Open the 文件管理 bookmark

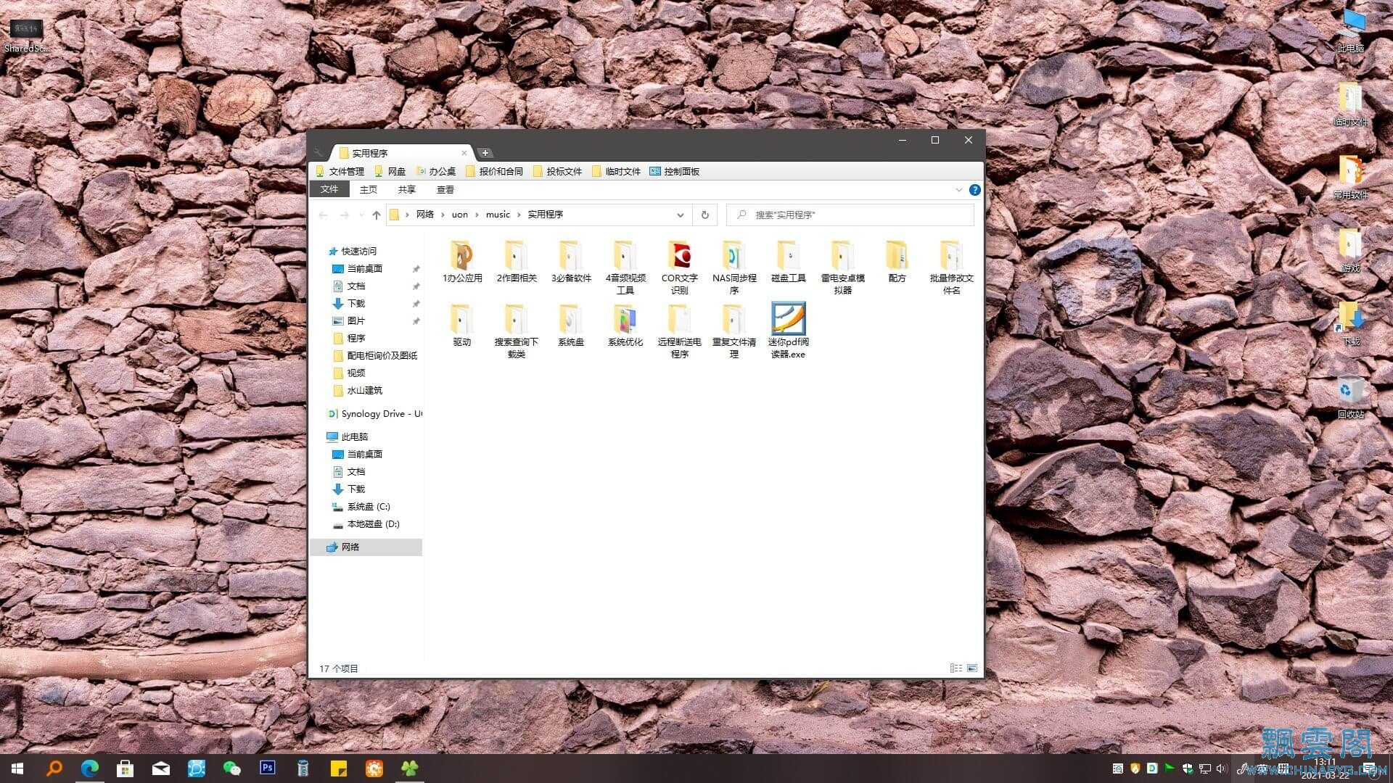(x=340, y=172)
